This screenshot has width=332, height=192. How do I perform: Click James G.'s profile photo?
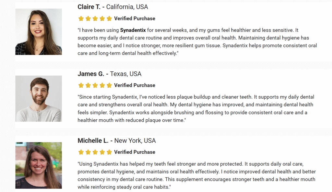(x=39, y=99)
